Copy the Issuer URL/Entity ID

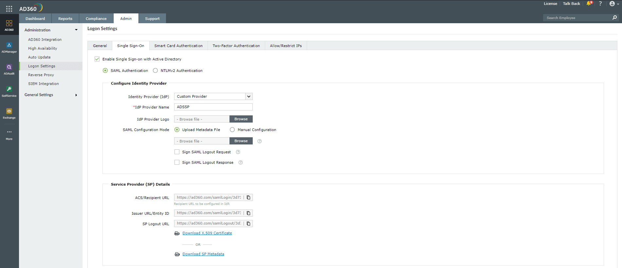point(248,213)
